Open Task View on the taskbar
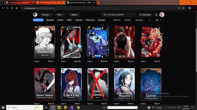Image resolution: width=197 pixels, height=110 pixels. coord(46,107)
